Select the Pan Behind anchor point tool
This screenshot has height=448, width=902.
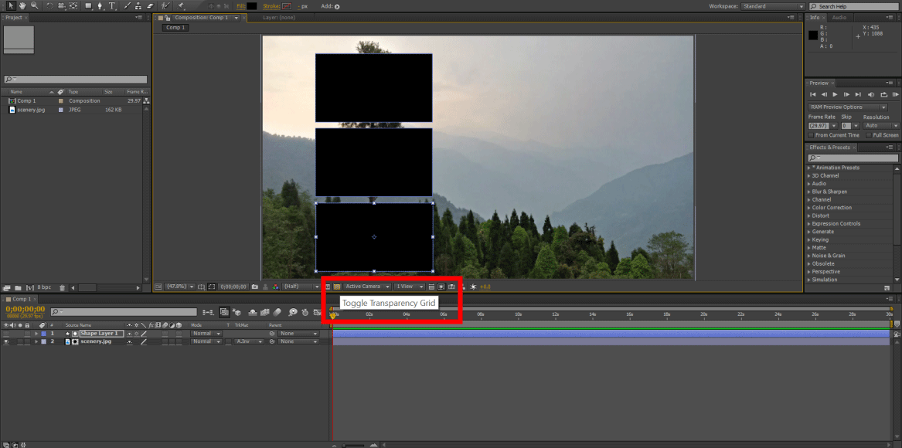(73, 5)
